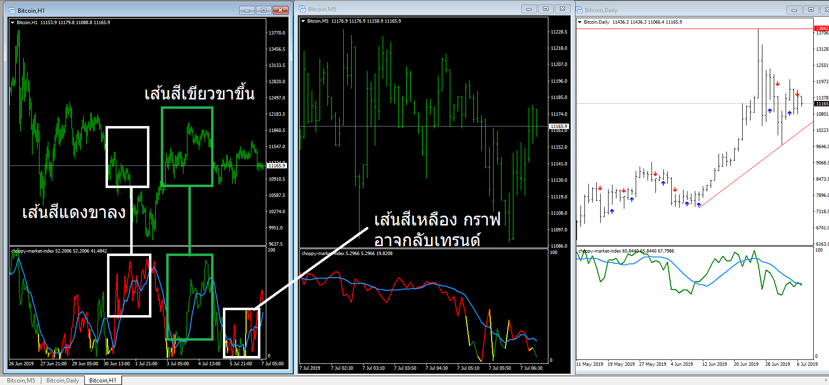829x385 pixels.
Task: Click the Bitcoin,H1 title bar text
Action: 31,10
